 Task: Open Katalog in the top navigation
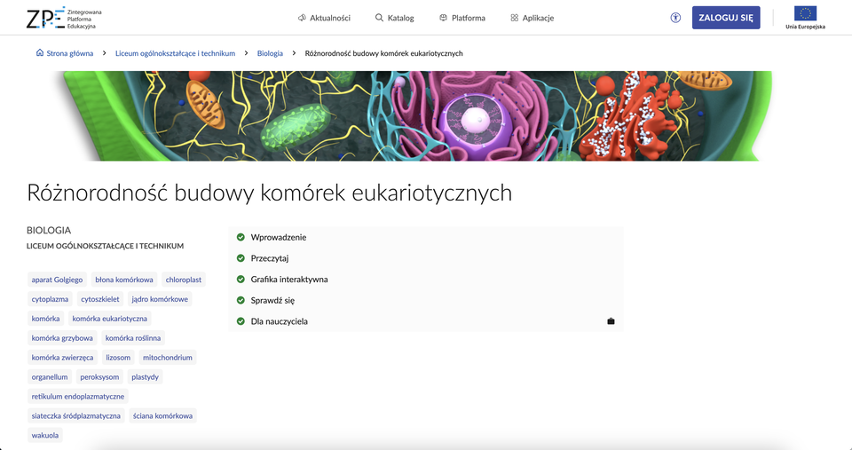click(394, 18)
